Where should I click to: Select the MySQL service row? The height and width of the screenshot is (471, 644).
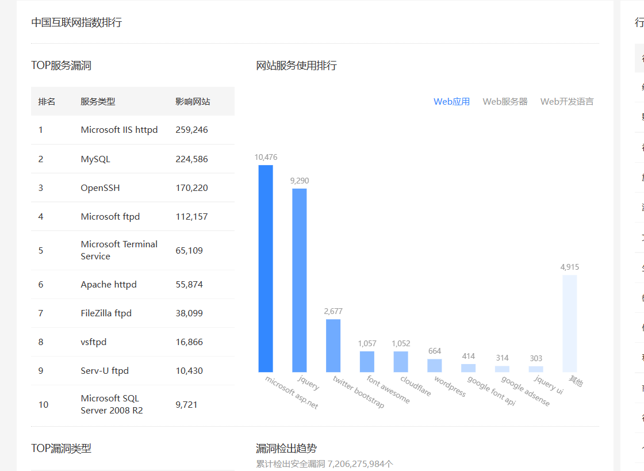[133, 159]
